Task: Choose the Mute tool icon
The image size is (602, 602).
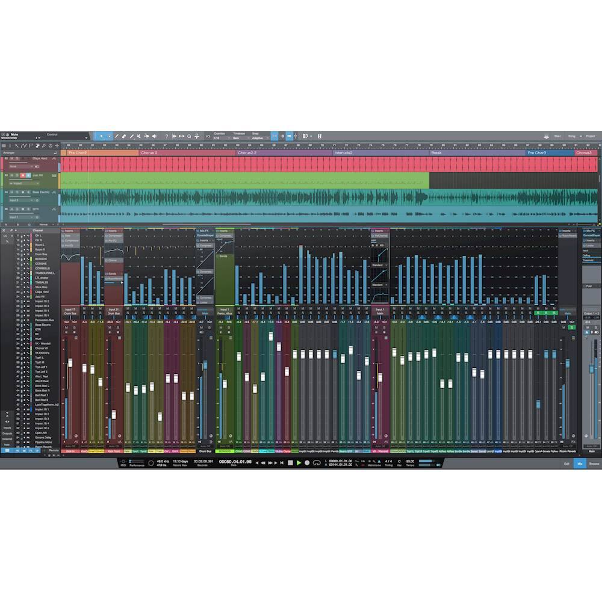Action: click(x=139, y=136)
